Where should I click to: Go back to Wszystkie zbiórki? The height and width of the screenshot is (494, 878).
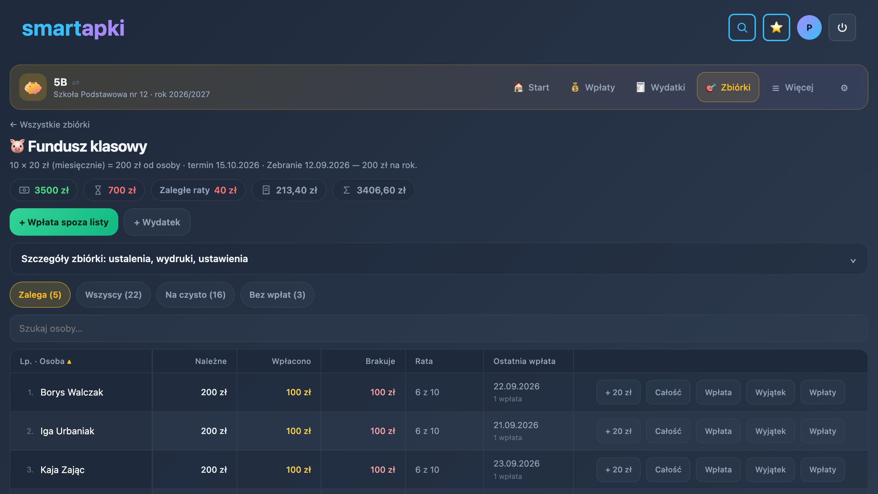tap(50, 125)
